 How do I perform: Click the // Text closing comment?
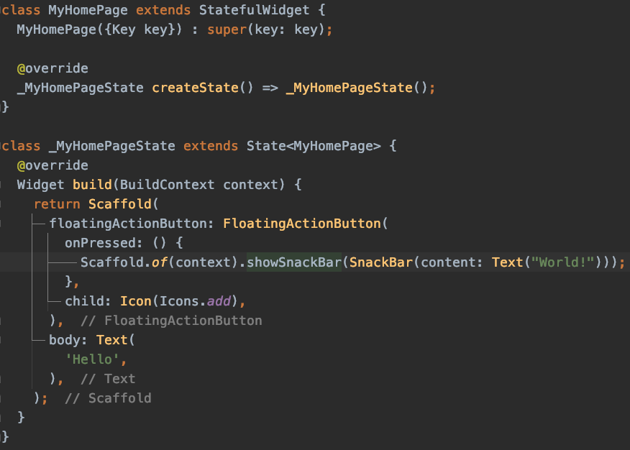(x=108, y=379)
